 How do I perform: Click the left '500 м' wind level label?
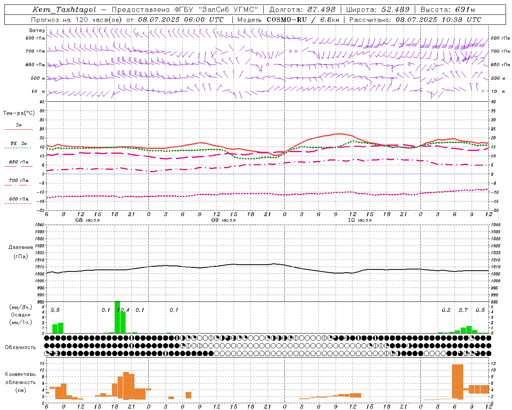38,78
